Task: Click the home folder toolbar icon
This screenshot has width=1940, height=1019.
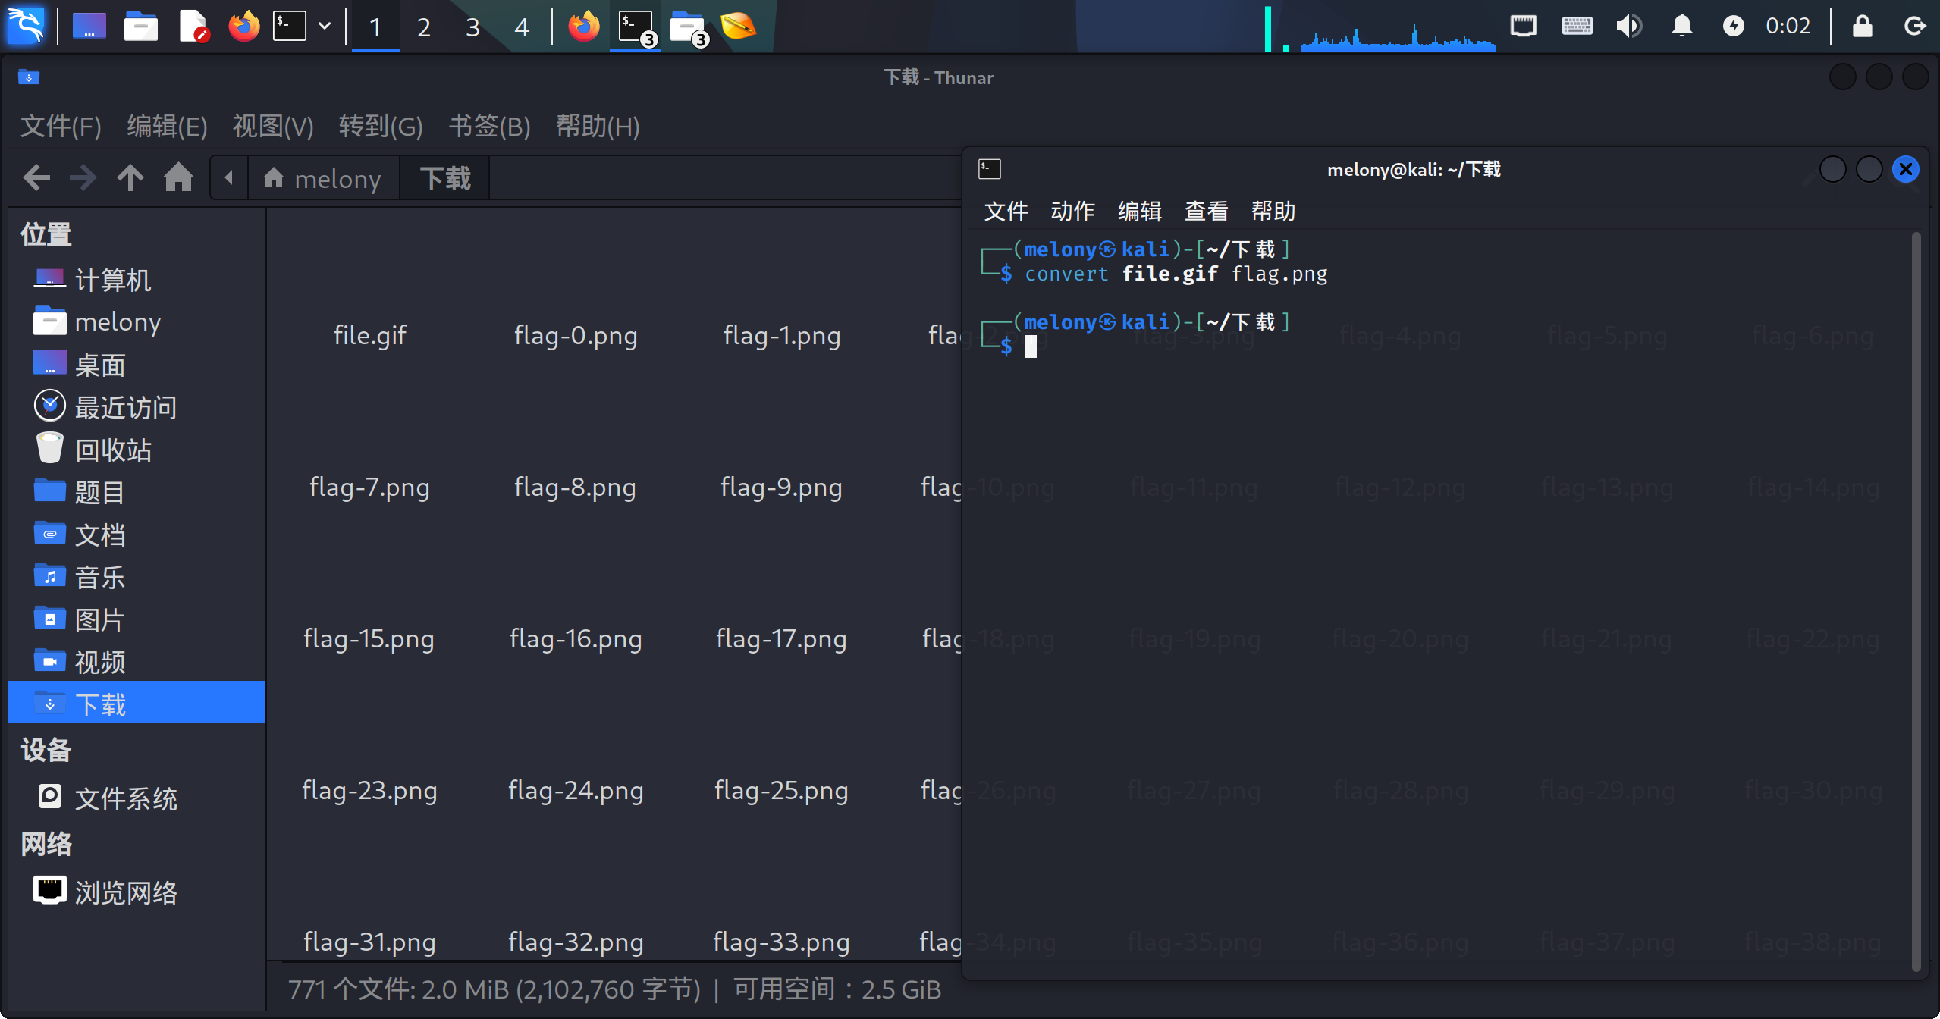Action: pos(178,179)
